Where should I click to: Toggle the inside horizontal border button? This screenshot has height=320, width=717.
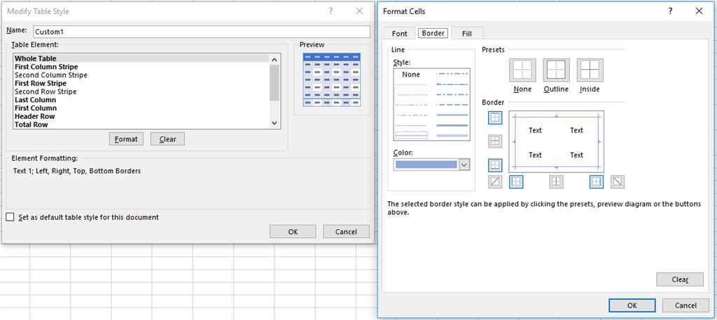click(495, 141)
